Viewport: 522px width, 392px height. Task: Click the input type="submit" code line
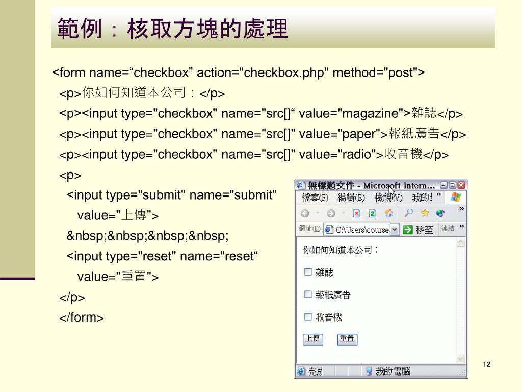(x=172, y=195)
